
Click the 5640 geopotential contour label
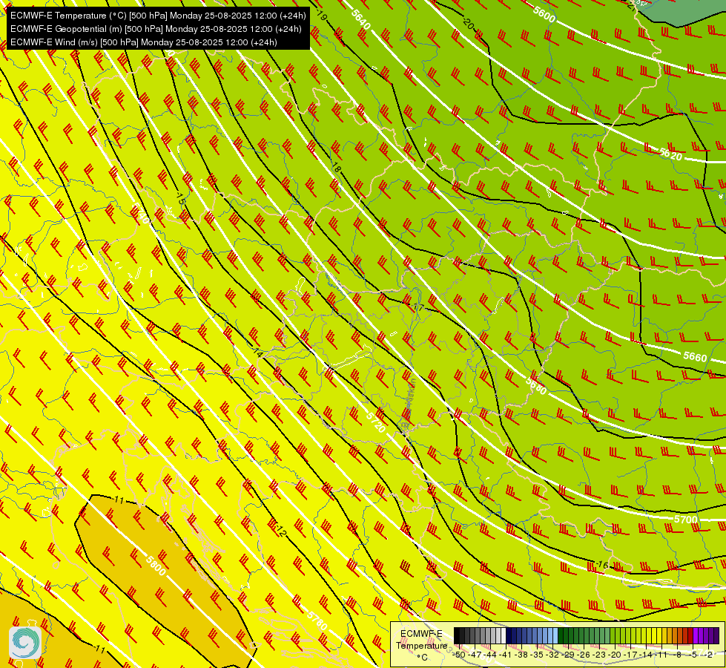tap(360, 19)
